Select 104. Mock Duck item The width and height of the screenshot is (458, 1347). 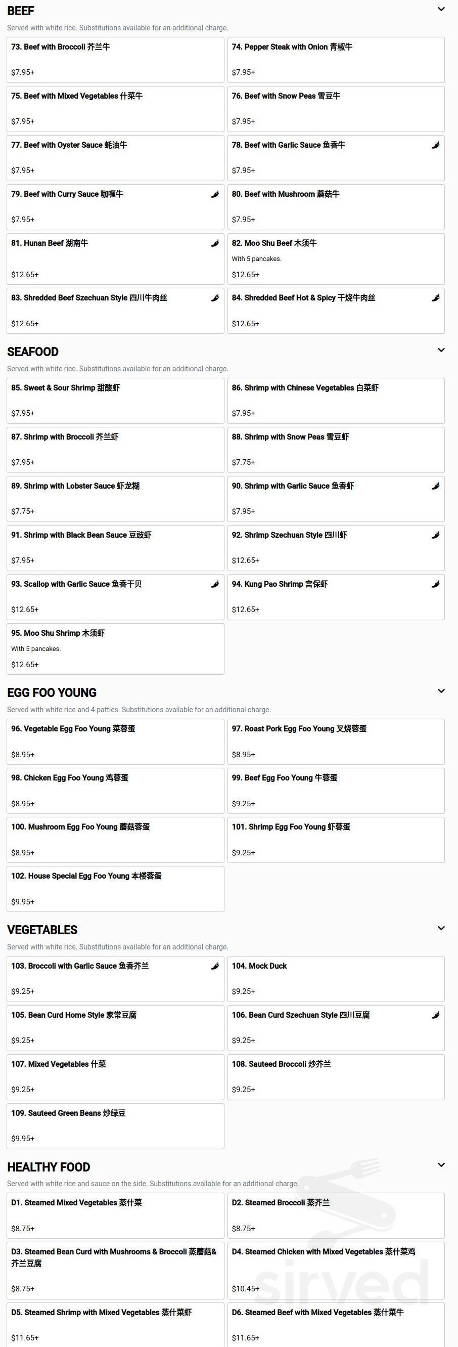coord(336,978)
